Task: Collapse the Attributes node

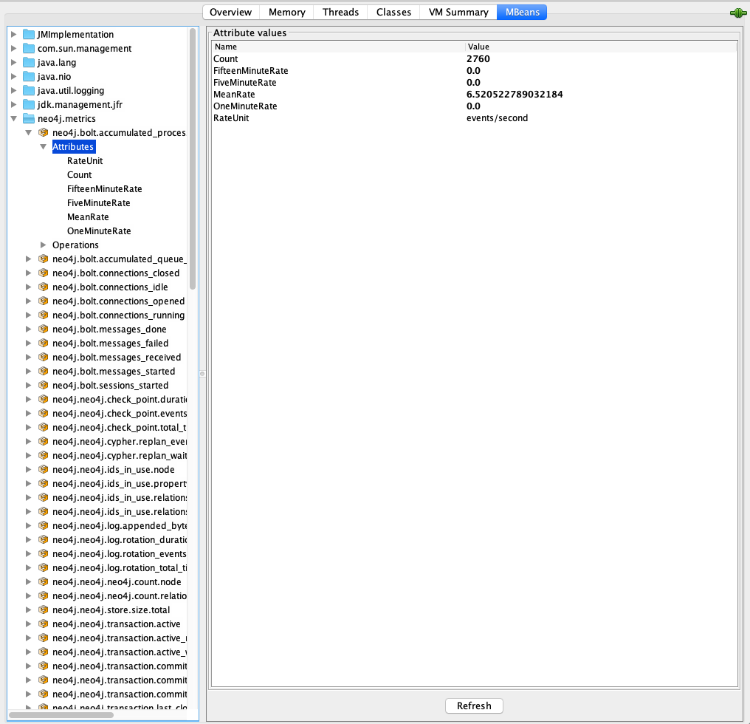Action: (x=44, y=147)
